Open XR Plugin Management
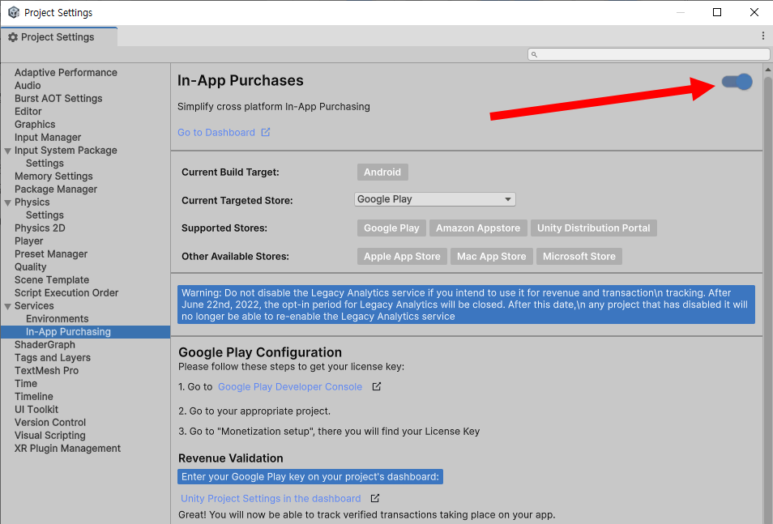The image size is (773, 524). coord(67,448)
